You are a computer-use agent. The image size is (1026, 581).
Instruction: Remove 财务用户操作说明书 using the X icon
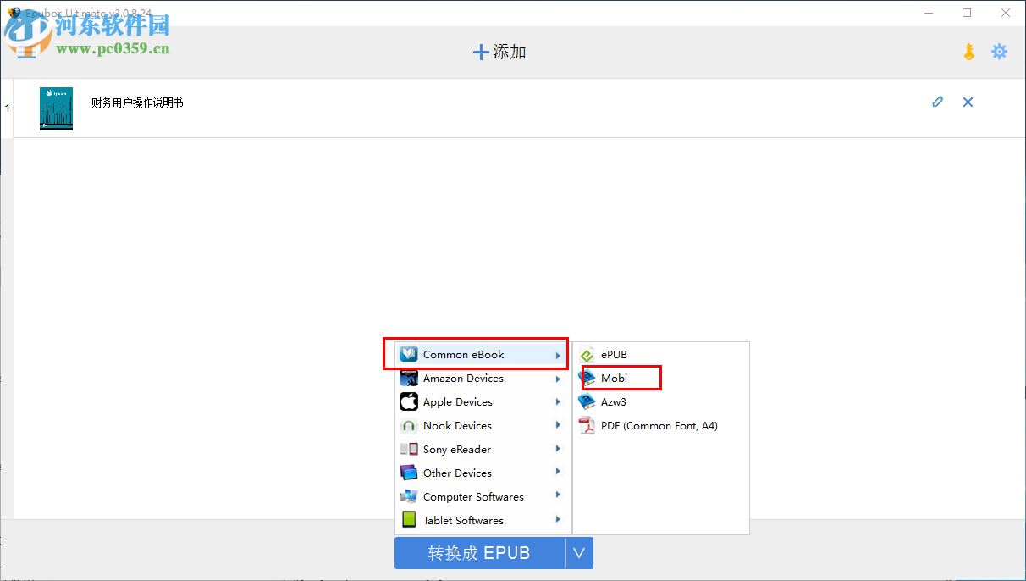coord(968,102)
